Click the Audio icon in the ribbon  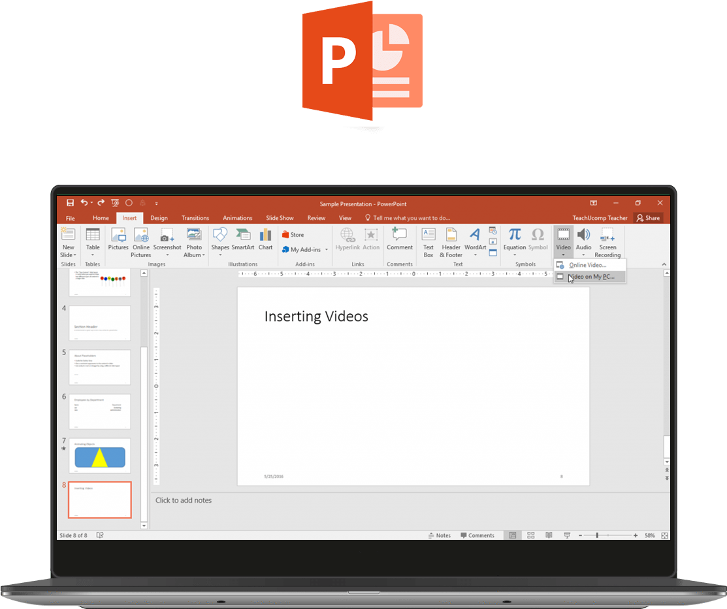[x=583, y=239]
